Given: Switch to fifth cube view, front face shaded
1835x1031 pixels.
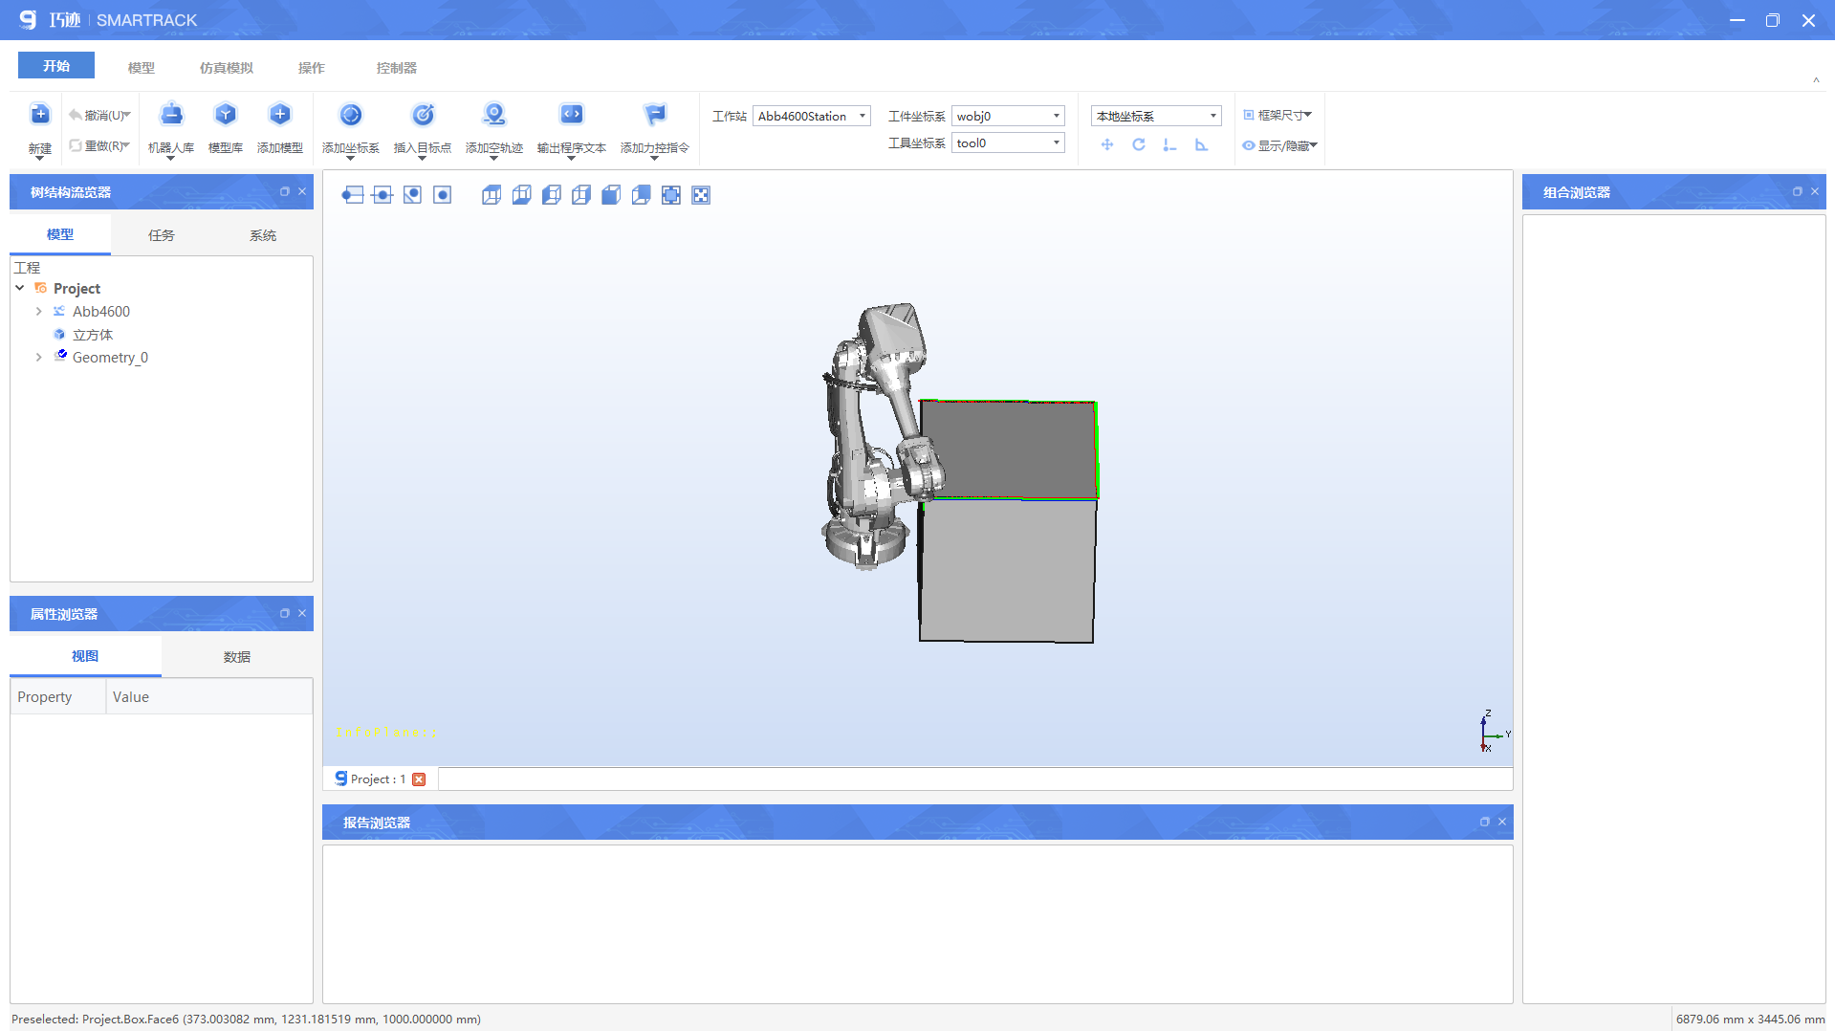Looking at the screenshot, I should 611,195.
